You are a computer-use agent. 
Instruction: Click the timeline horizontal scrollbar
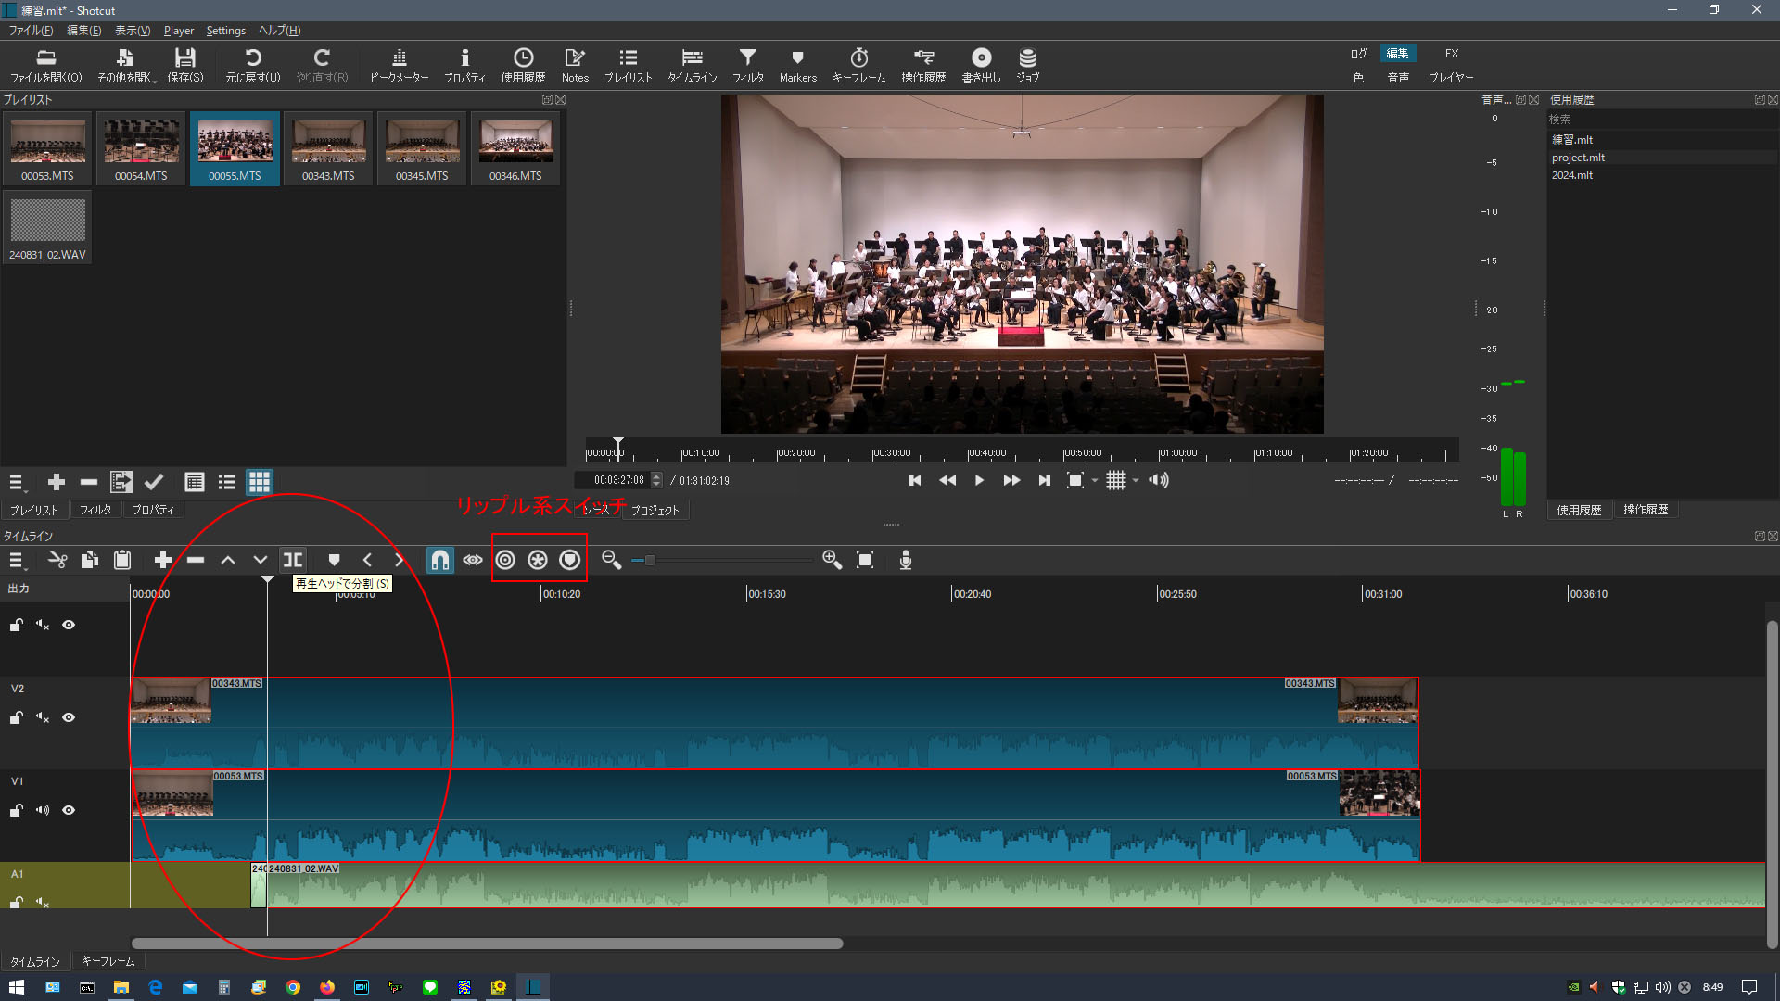(x=488, y=944)
